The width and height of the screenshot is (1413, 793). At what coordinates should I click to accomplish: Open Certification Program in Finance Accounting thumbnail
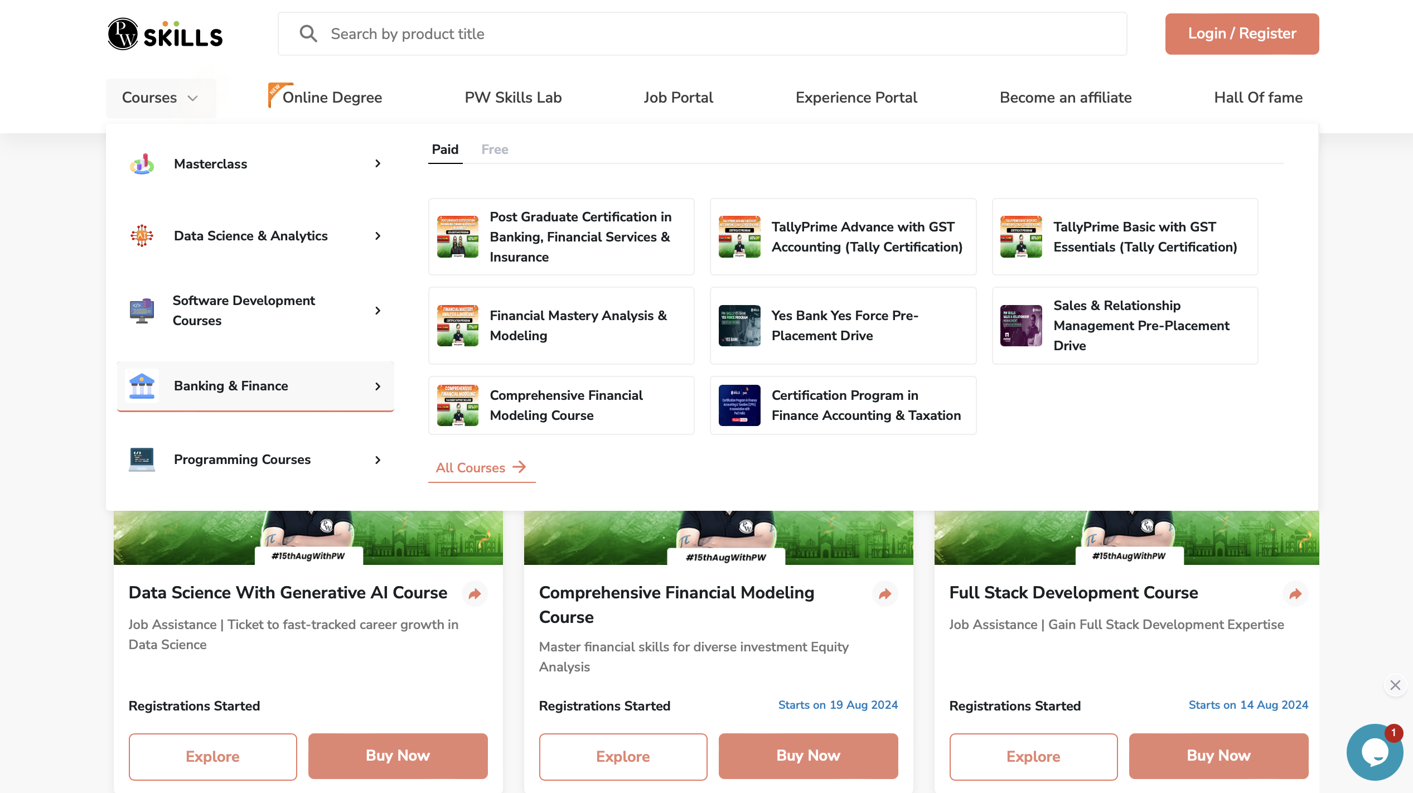click(x=739, y=405)
